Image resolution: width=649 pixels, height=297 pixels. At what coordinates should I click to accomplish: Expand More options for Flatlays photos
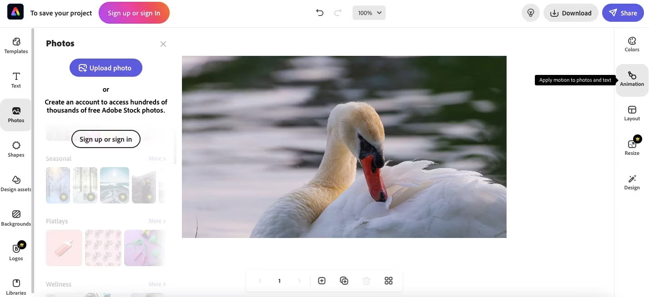click(156, 221)
